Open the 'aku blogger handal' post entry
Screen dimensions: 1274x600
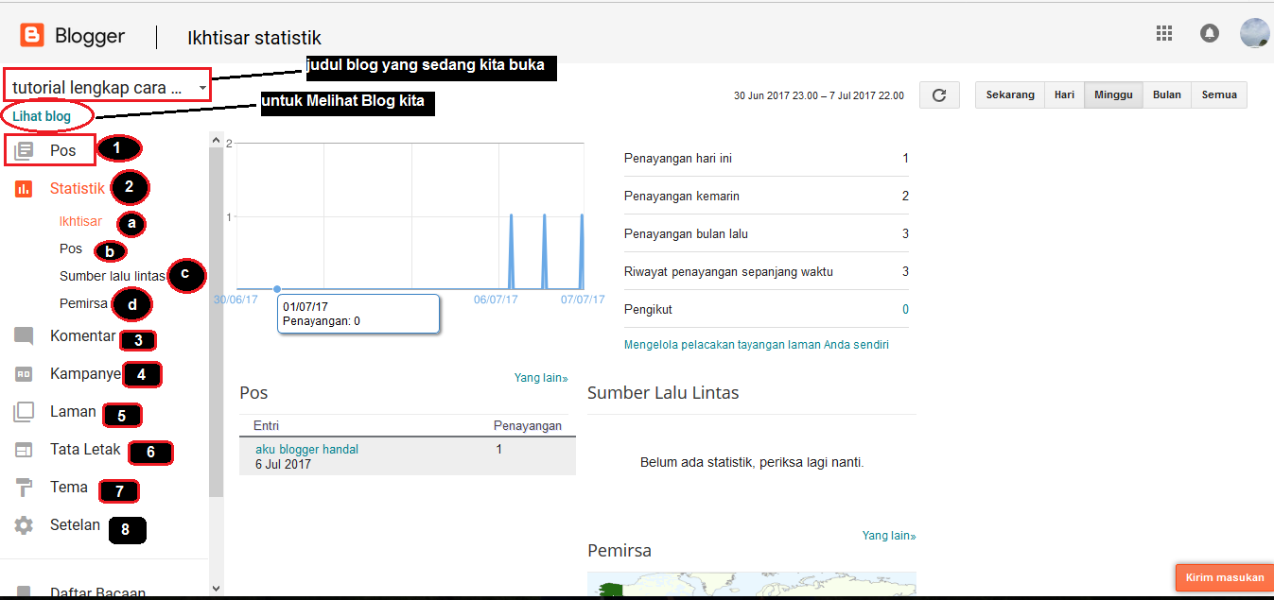point(306,450)
